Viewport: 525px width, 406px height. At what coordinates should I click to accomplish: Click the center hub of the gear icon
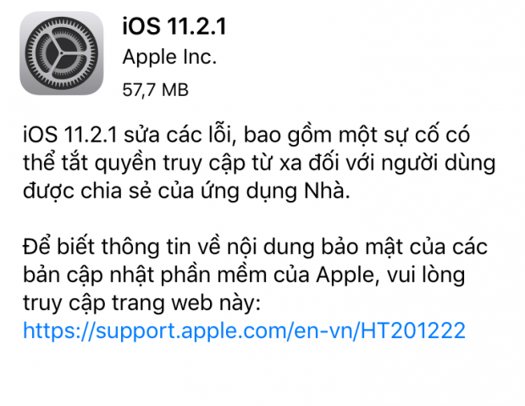pyautogui.click(x=62, y=53)
